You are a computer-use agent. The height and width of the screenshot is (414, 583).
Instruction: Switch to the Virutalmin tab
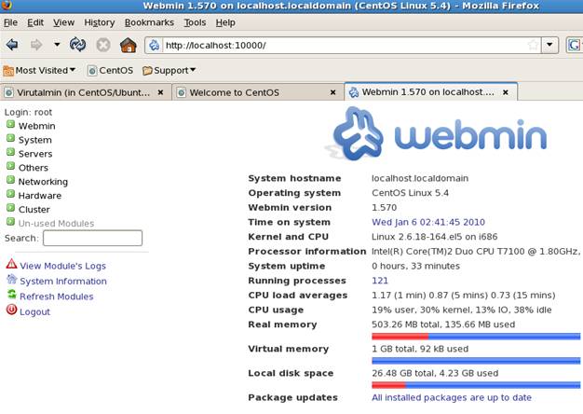point(83,92)
